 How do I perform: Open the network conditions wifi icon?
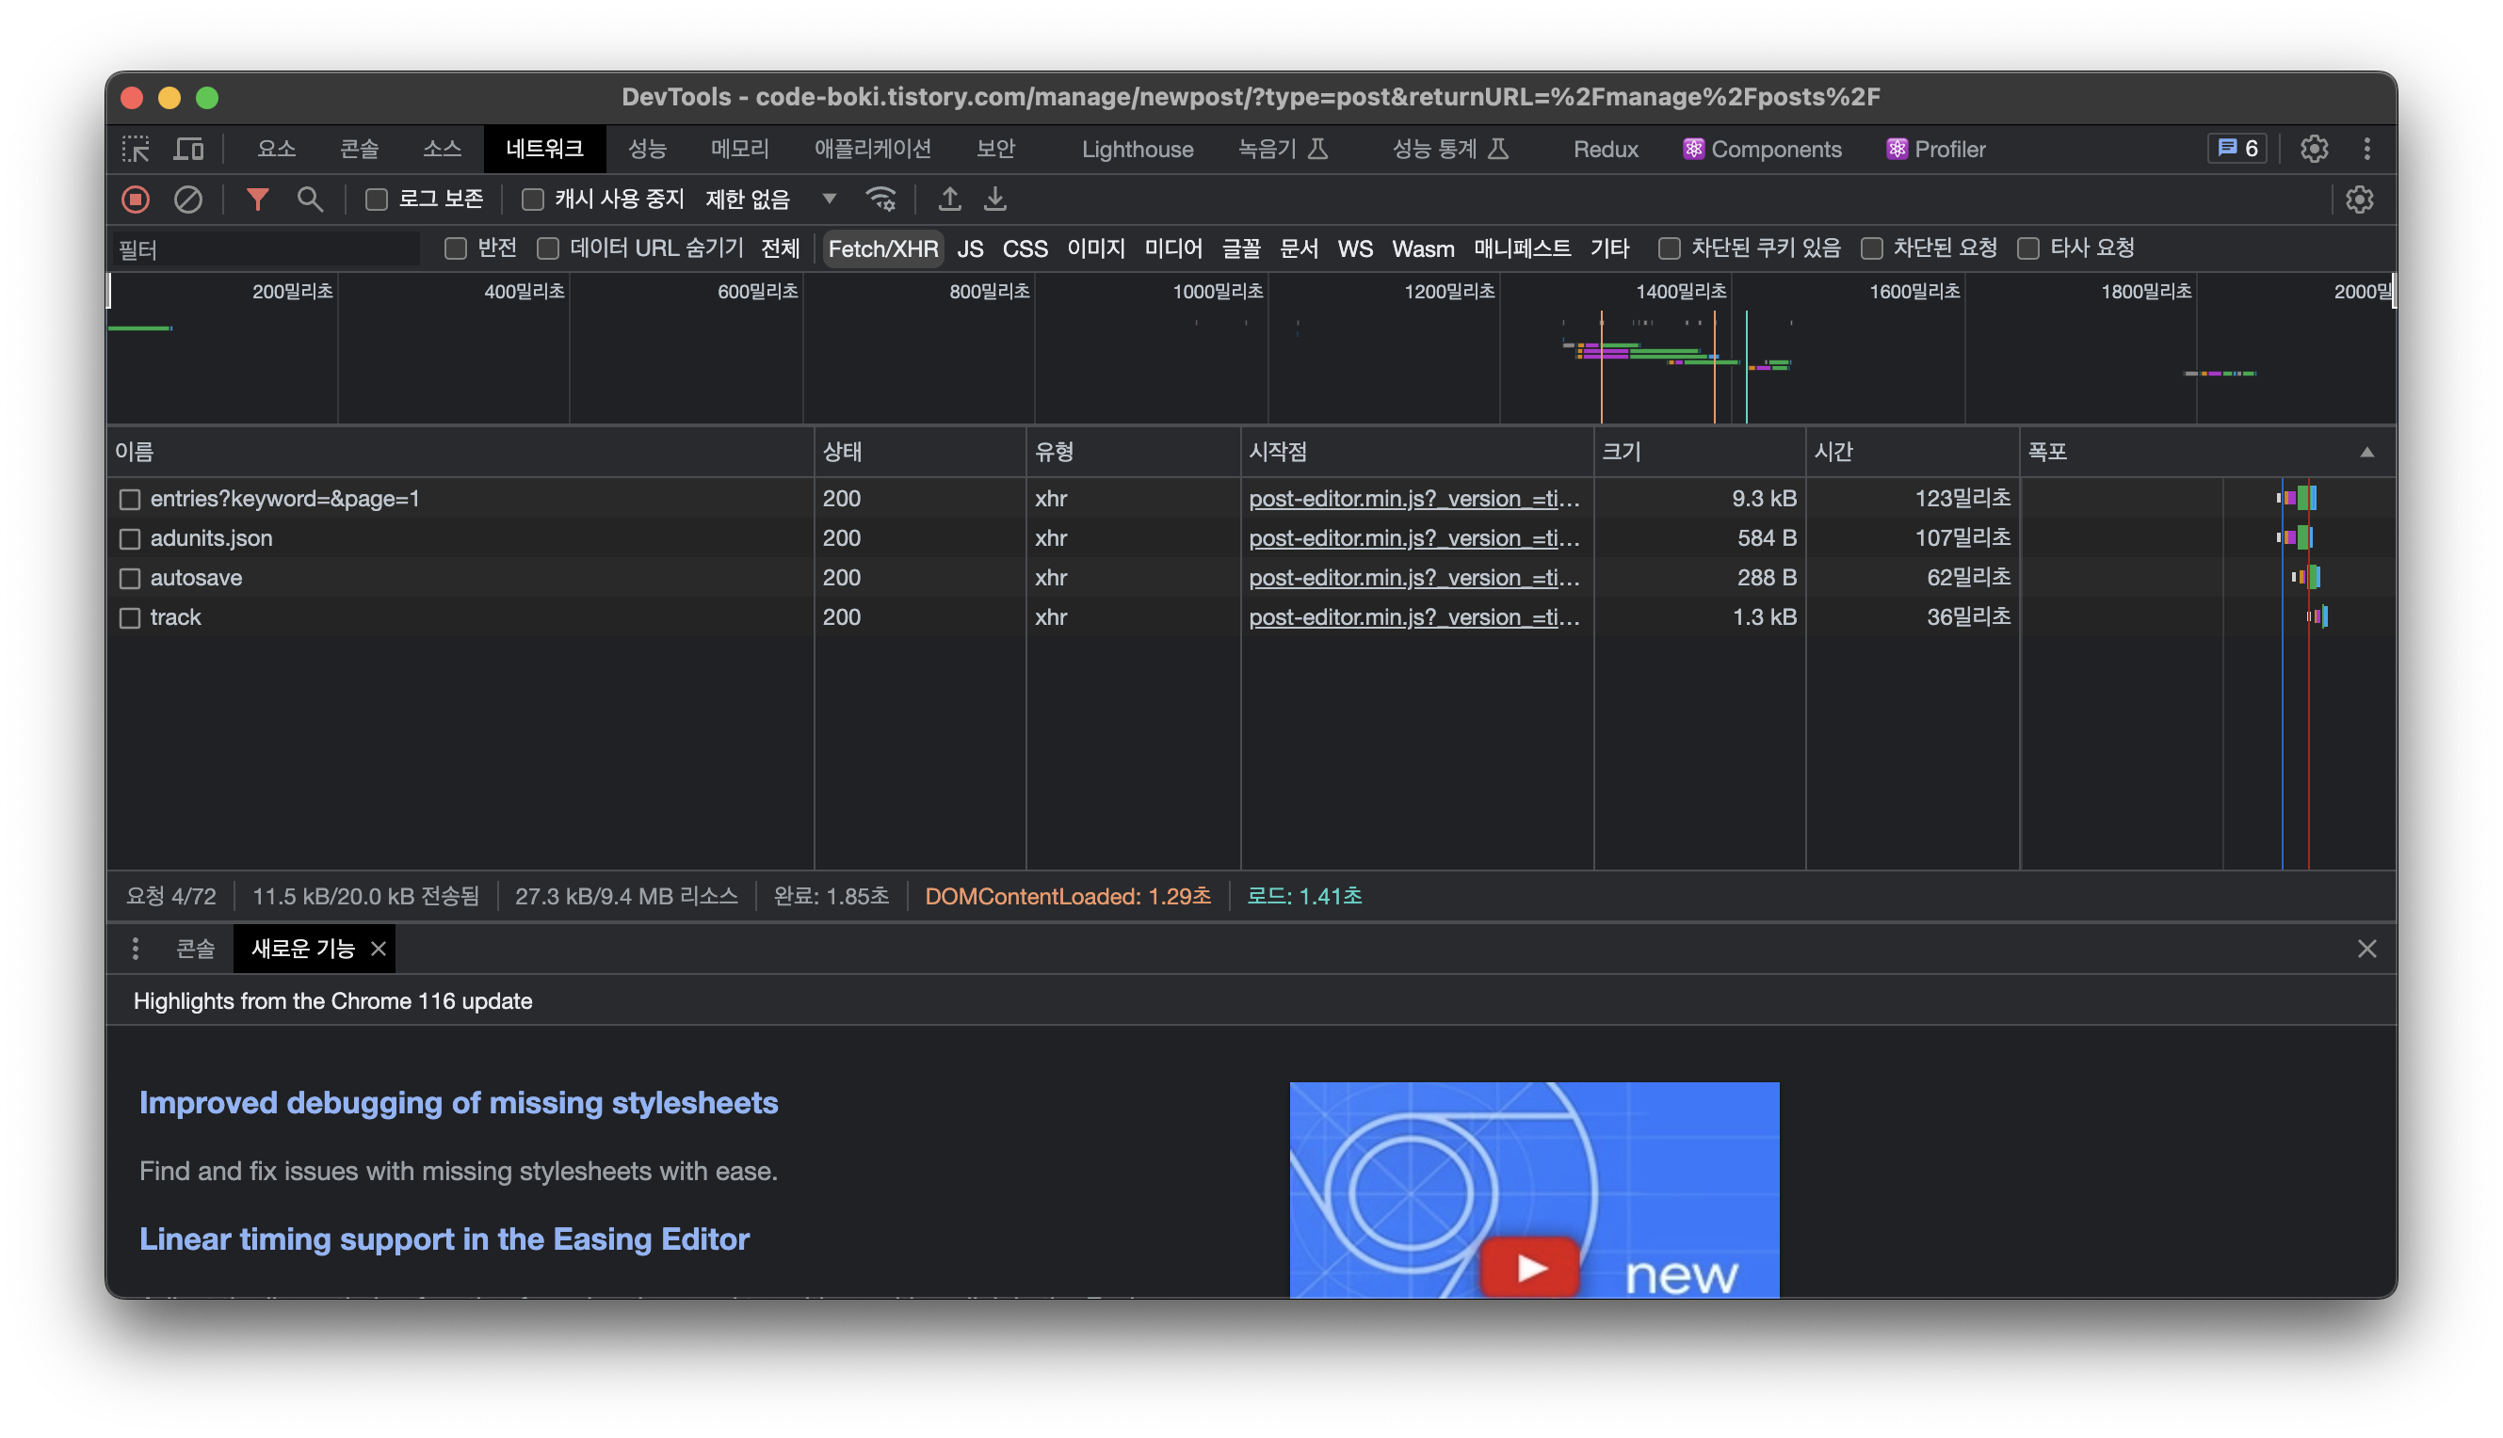click(880, 200)
